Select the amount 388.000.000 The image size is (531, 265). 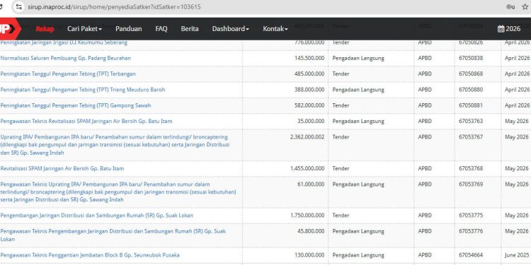tap(309, 90)
